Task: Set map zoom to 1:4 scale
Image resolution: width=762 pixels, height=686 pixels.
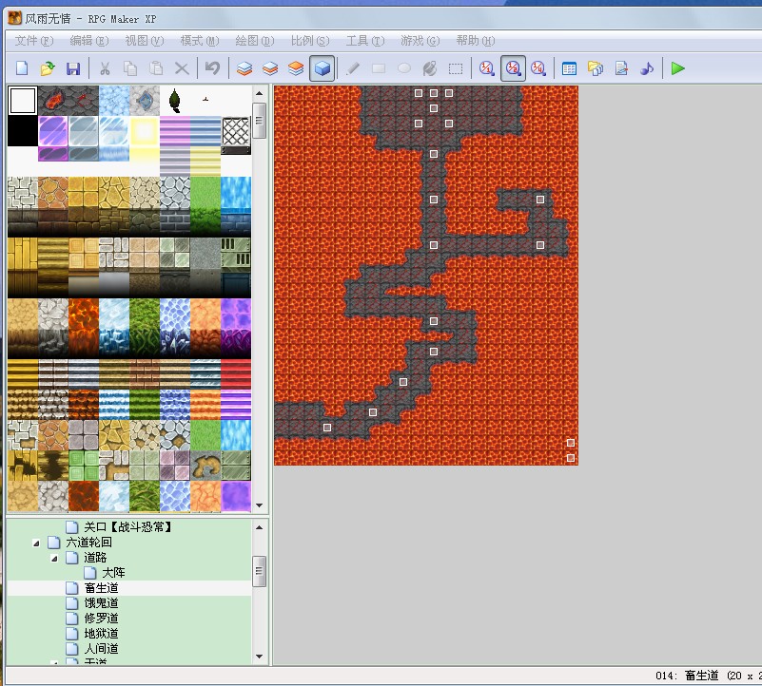Action: [538, 68]
